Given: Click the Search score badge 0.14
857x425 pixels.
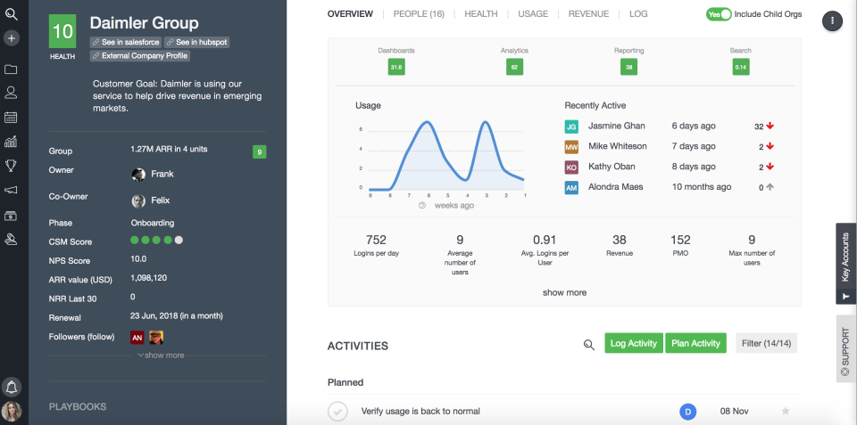Looking at the screenshot, I should click(741, 67).
